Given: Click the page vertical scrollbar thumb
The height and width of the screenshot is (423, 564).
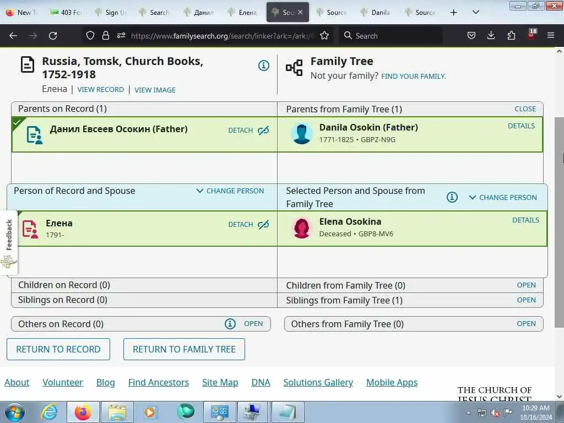Looking at the screenshot, I should 559,223.
